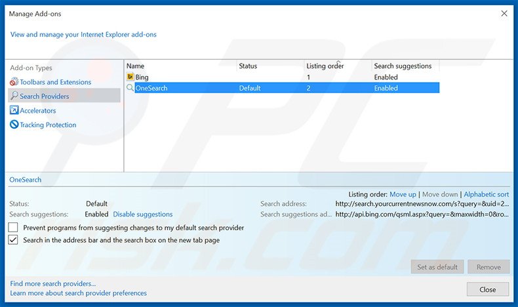Click the Toolbars and Extensions icon
This screenshot has width=518, height=307.
point(14,81)
